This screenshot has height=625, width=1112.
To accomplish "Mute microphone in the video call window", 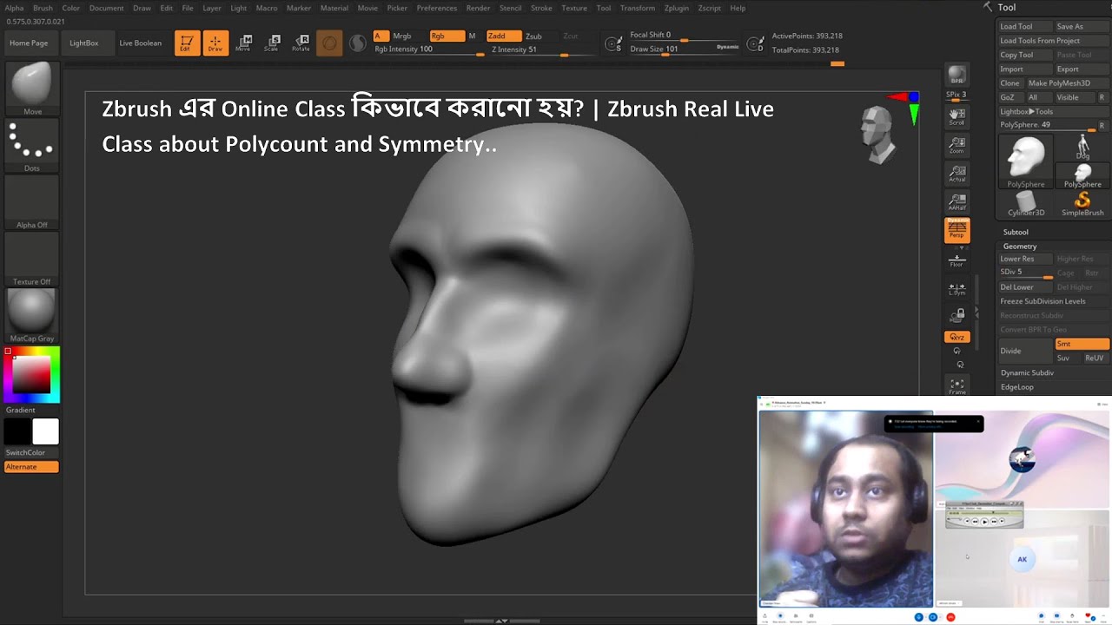I will 919,617.
